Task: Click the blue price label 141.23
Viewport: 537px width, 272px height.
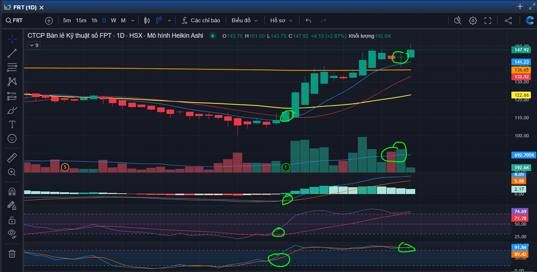Action: [522, 62]
